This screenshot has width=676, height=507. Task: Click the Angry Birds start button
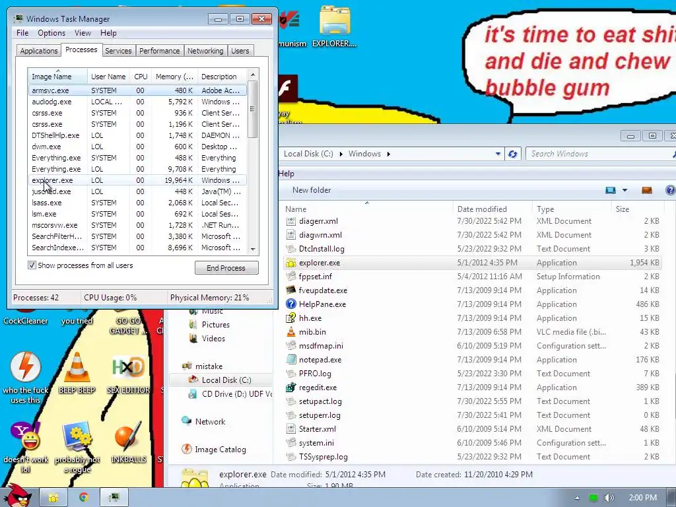17,496
